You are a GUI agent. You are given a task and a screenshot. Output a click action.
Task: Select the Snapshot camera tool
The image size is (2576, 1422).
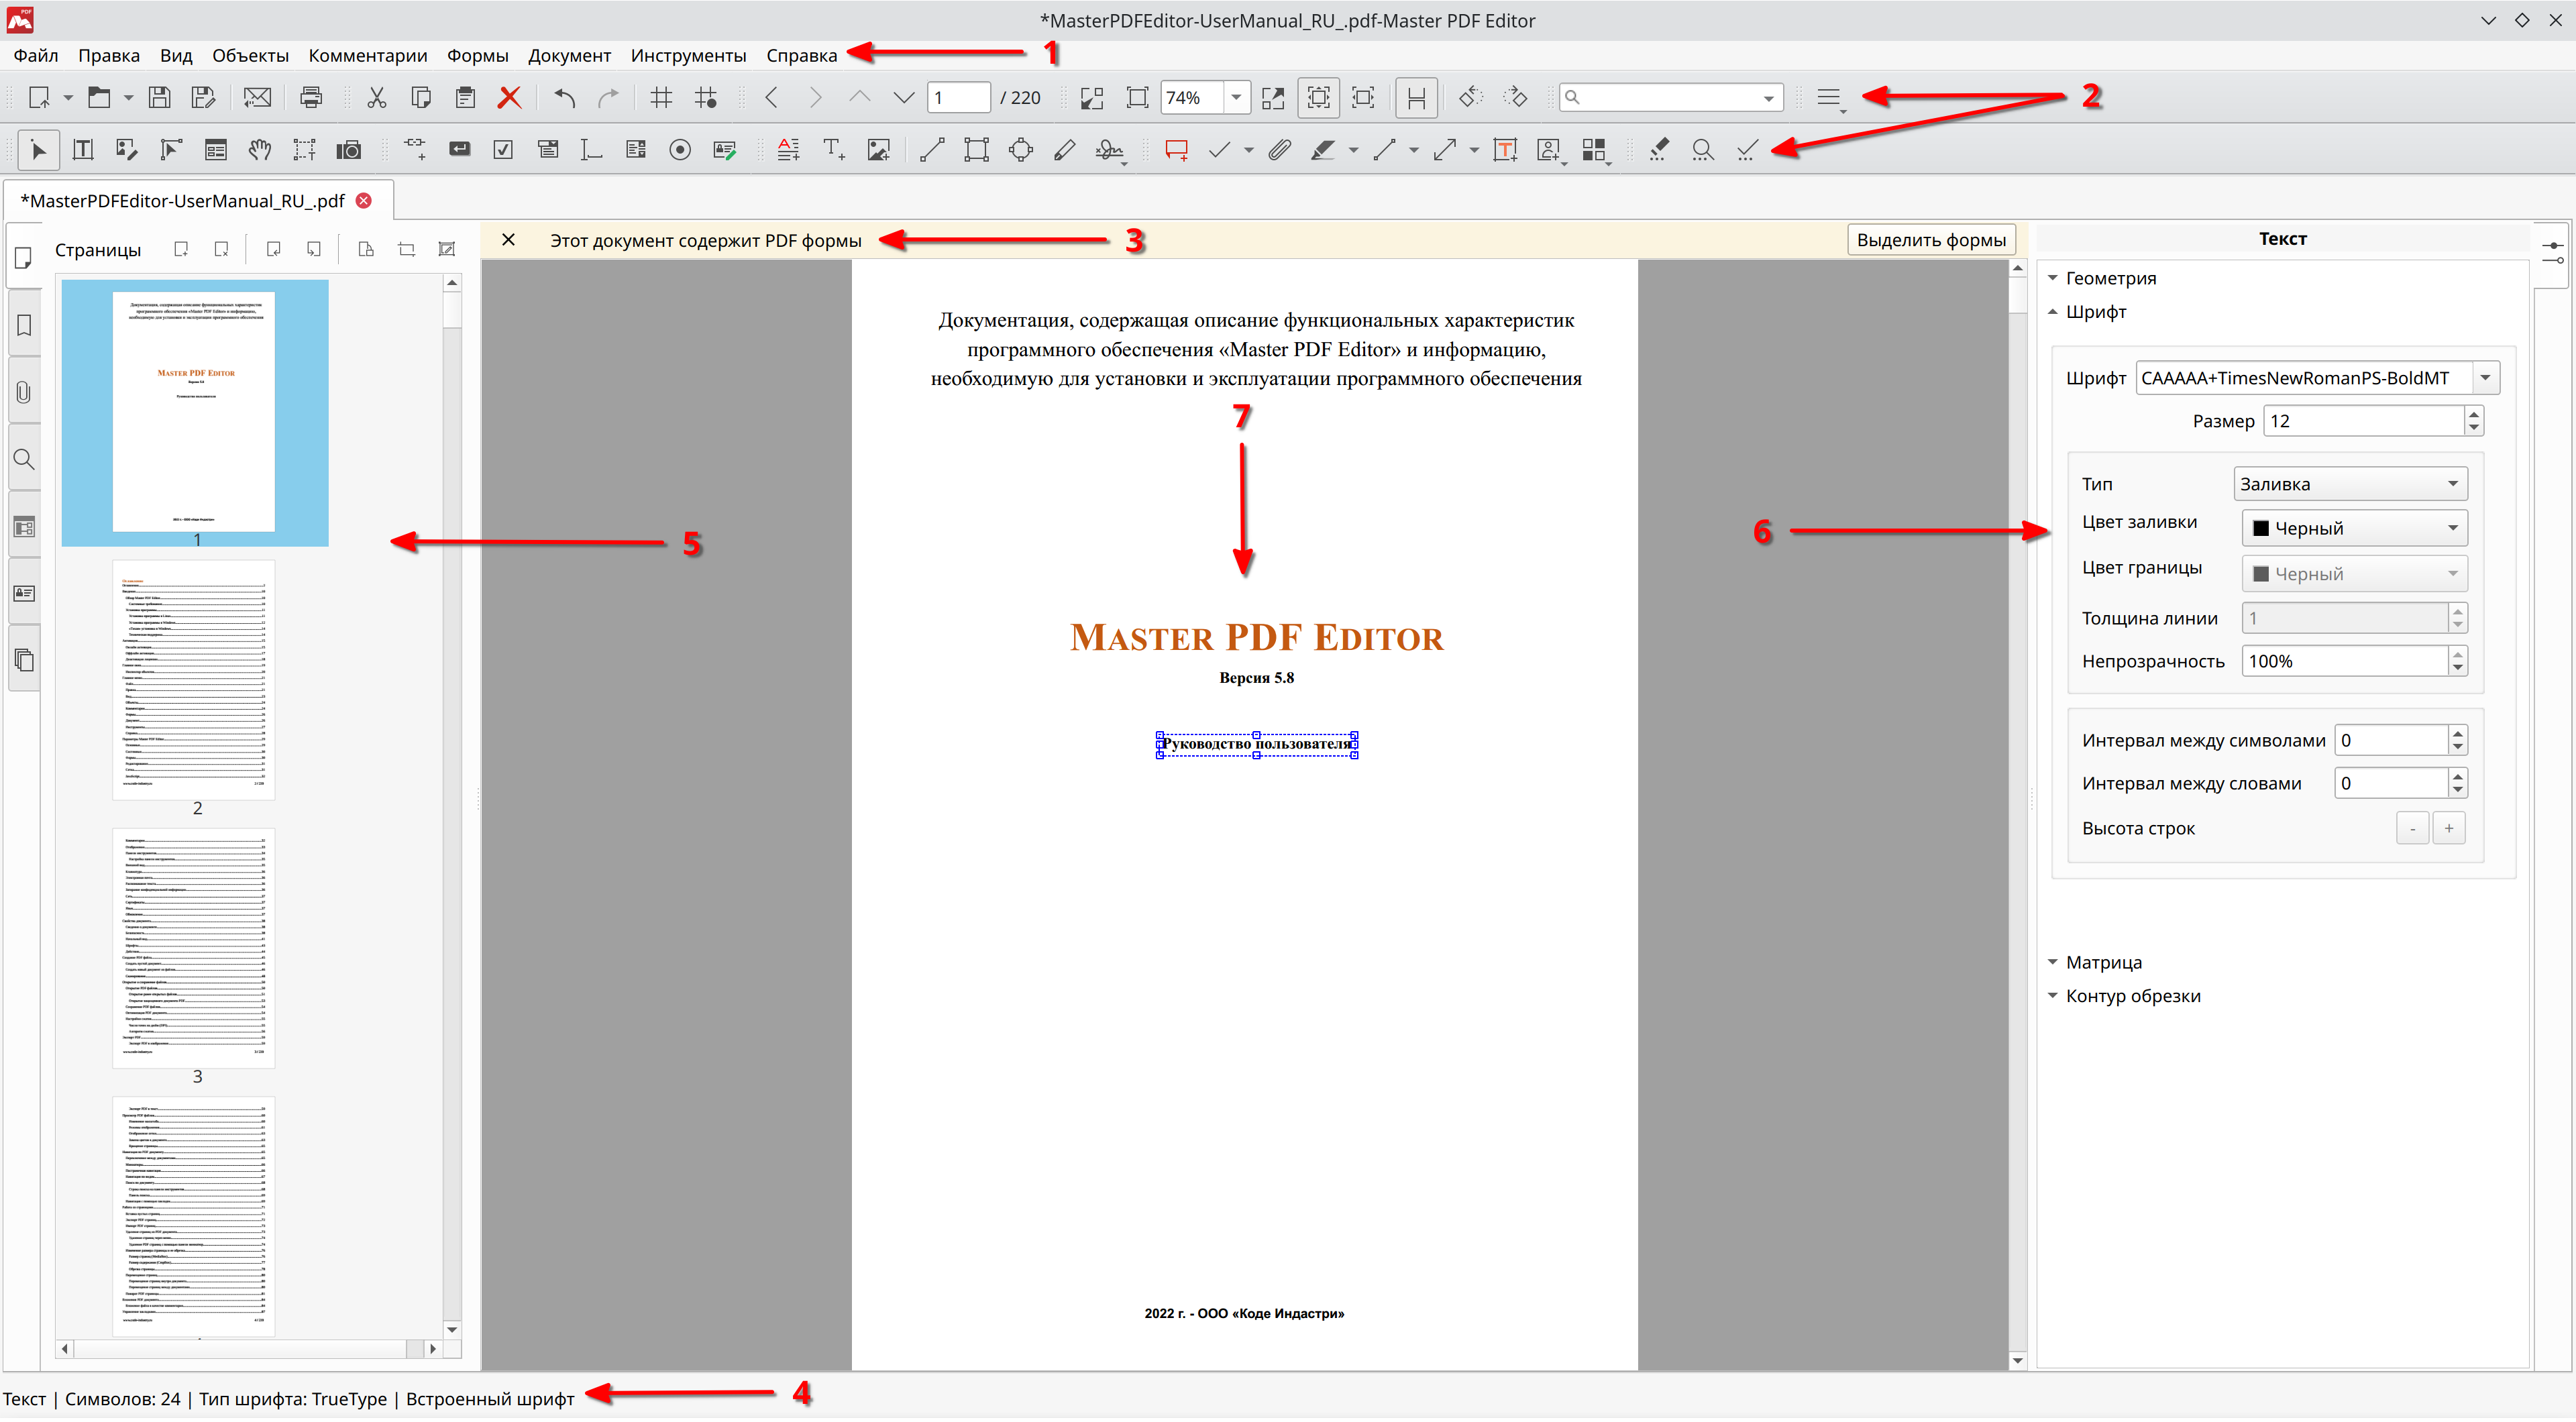(x=348, y=150)
